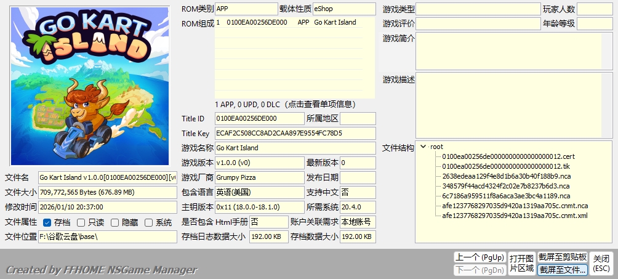618x279 pixels.
Task: Collapse the root tree node
Action: [423, 147]
